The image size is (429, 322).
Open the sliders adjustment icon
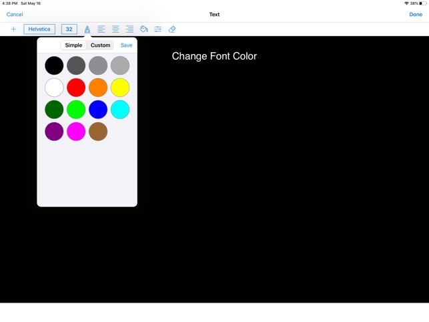(x=158, y=29)
